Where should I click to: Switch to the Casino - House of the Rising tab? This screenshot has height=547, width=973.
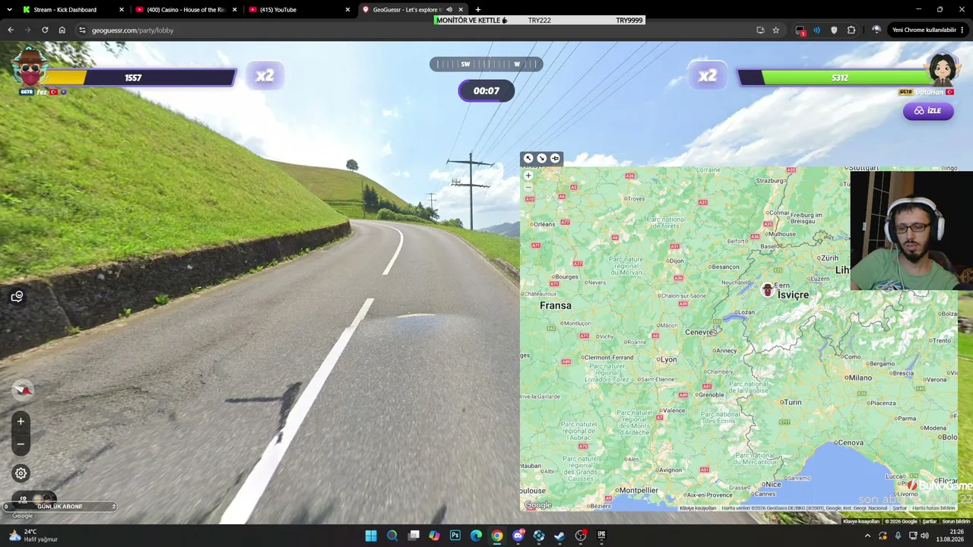[186, 10]
